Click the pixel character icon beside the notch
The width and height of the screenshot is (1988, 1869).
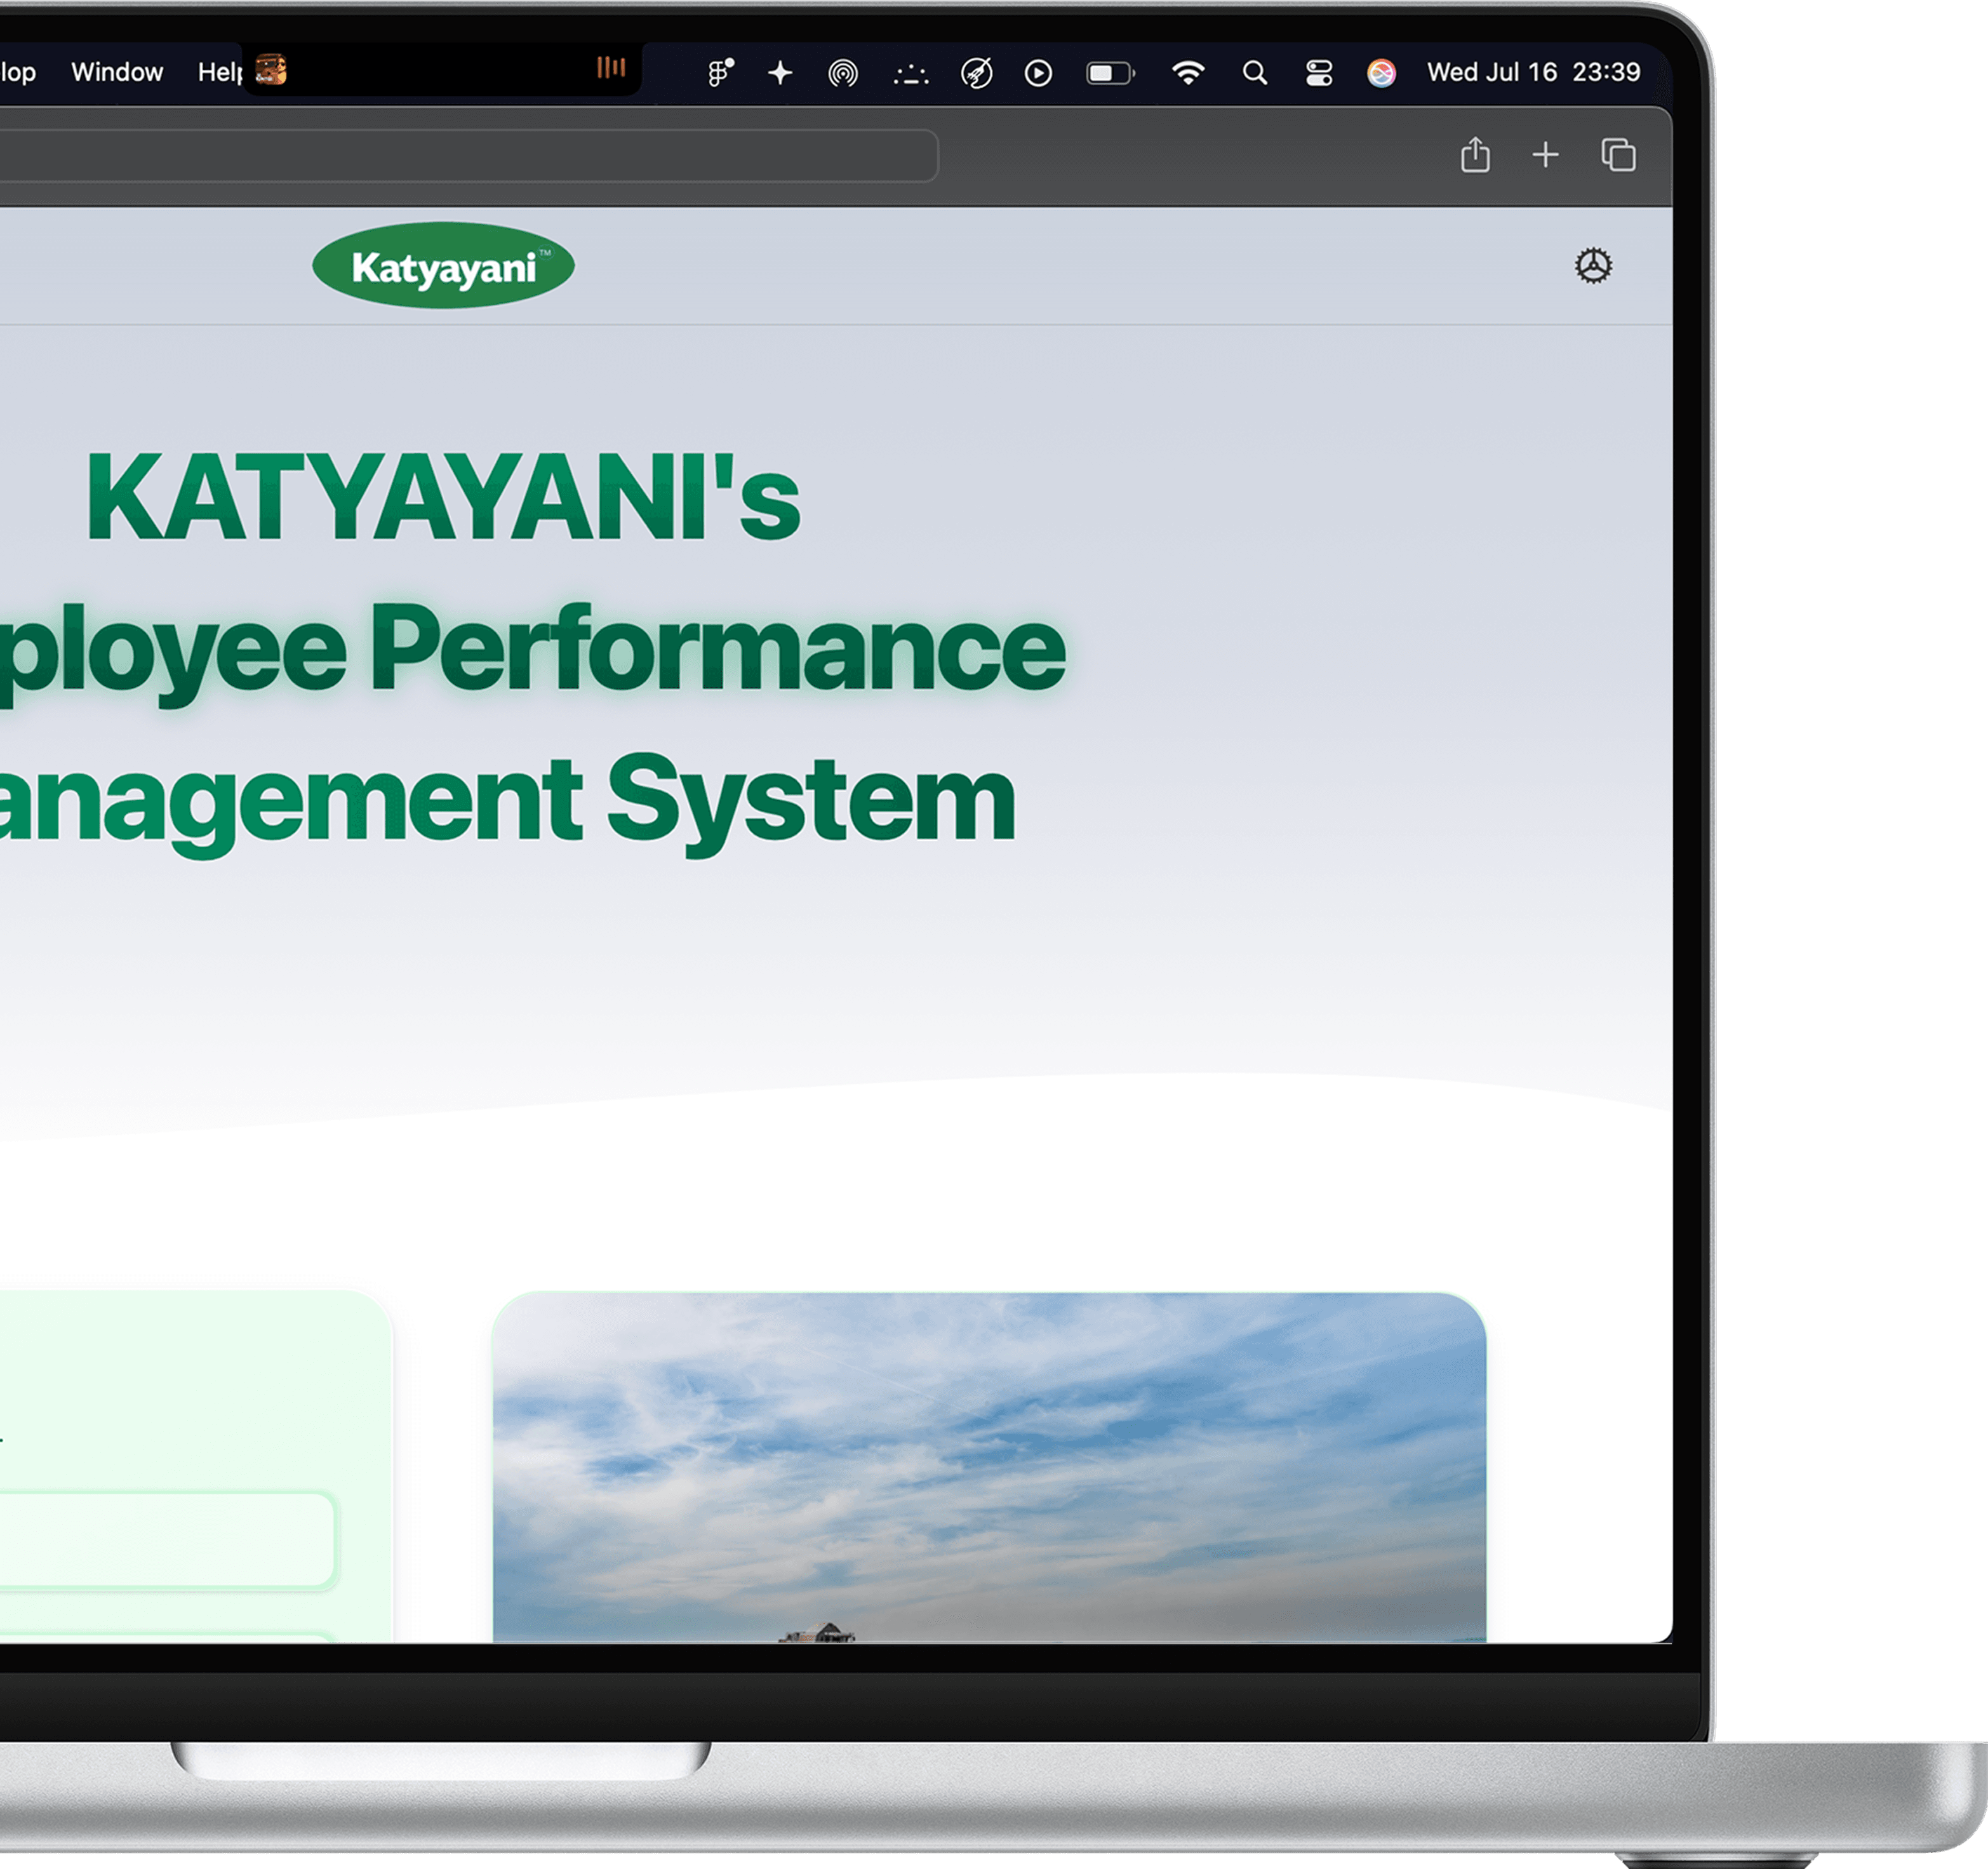tap(271, 70)
